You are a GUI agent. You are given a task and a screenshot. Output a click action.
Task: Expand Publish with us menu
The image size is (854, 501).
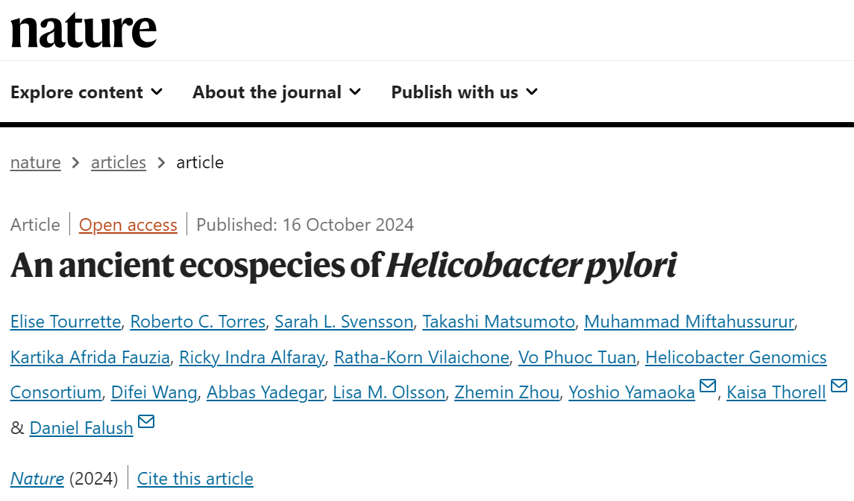click(x=464, y=92)
